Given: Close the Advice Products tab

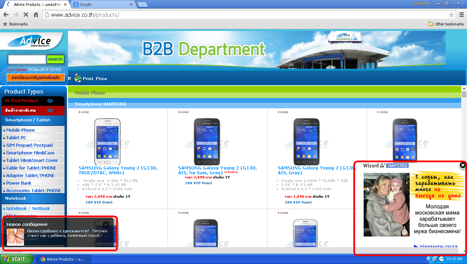Looking at the screenshot, I should (x=65, y=4).
